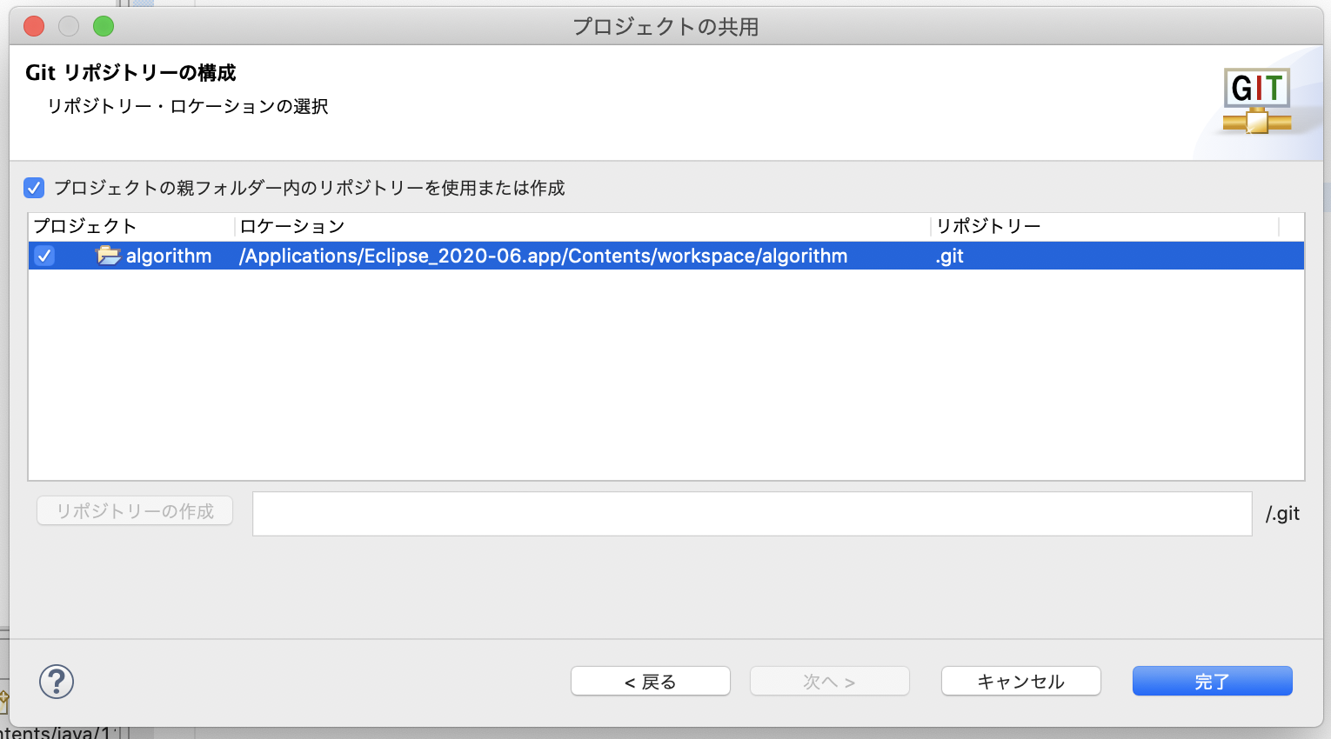The image size is (1331, 739).
Task: Go back using the 戻る button
Action: [x=650, y=681]
